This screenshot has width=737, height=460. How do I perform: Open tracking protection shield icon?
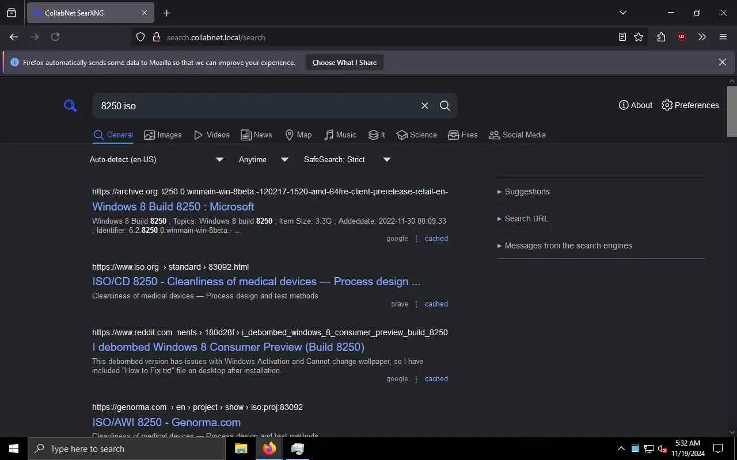[140, 37]
